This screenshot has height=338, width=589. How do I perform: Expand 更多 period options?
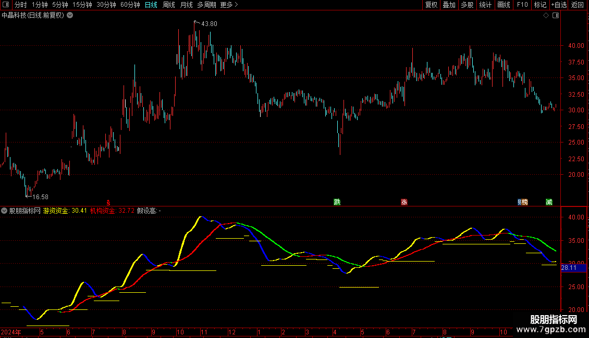click(229, 5)
